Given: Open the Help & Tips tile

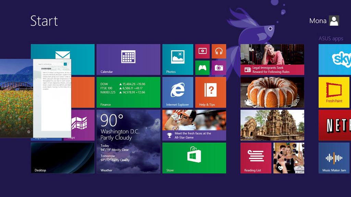Looking at the screenshot, I should [211, 92].
